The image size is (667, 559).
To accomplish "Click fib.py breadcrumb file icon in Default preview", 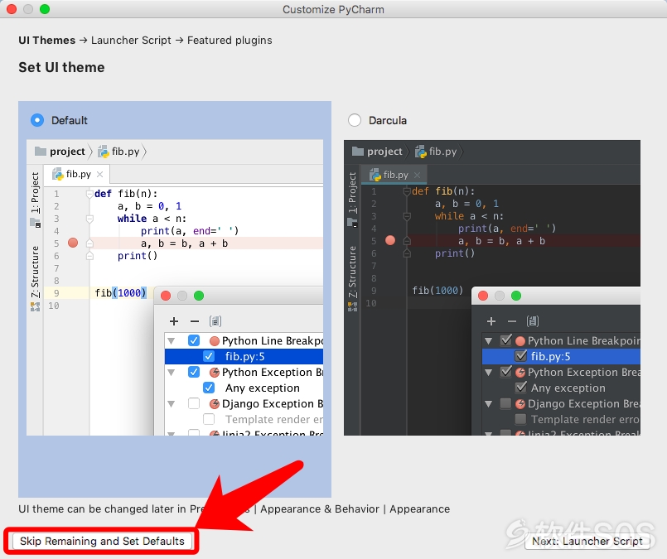I will coord(104,152).
